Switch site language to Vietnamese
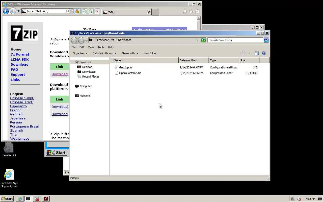 pyautogui.click(x=20, y=138)
